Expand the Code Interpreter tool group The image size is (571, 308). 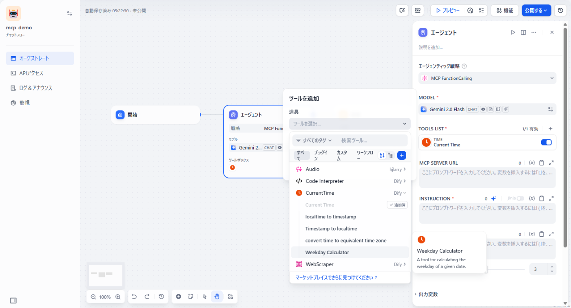(x=350, y=181)
